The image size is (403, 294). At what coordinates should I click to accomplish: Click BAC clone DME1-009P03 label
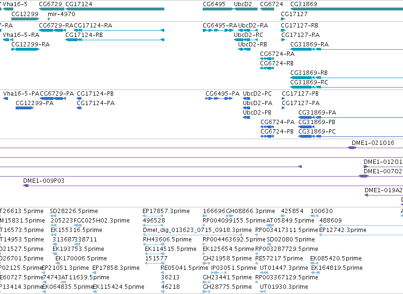44,181
